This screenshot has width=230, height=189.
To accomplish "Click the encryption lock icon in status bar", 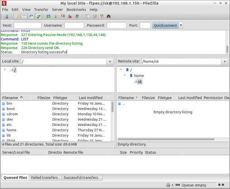I will click(x=168, y=185).
